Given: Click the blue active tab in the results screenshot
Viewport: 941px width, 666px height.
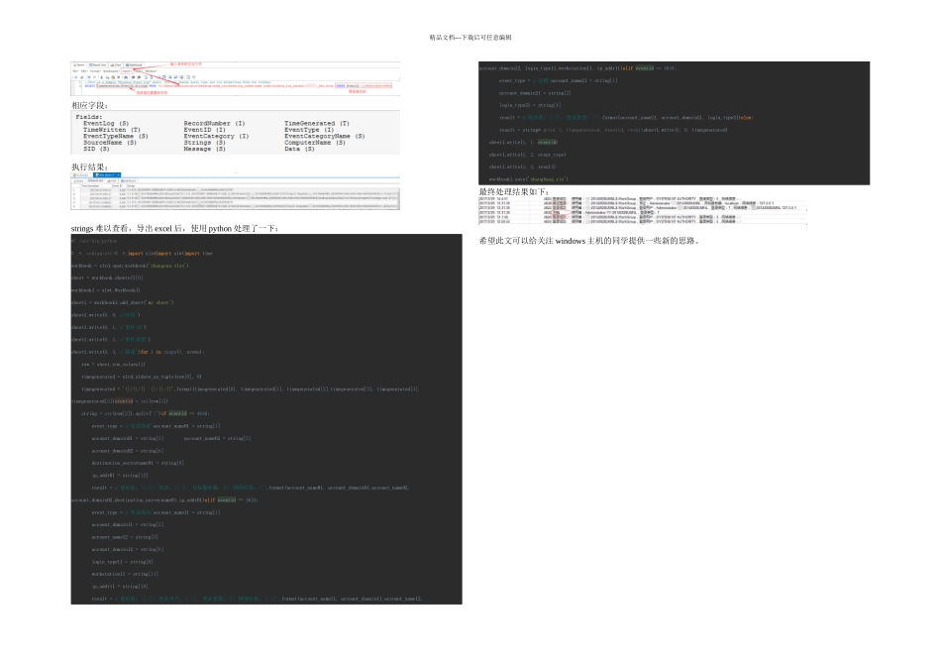Looking at the screenshot, I should point(107,174).
